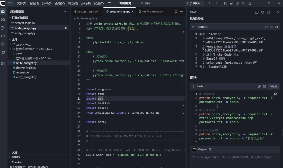This screenshot has height=168, width=283.
Task: Open the 终端(T) menu
Action: tap(99, 3)
